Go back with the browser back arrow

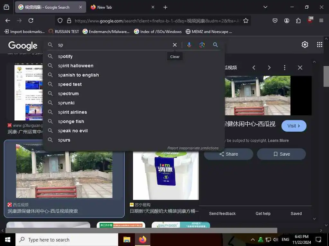8,20
